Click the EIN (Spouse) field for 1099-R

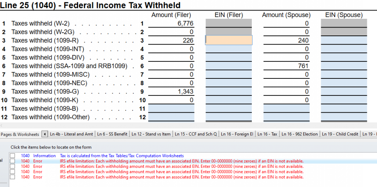344,40
